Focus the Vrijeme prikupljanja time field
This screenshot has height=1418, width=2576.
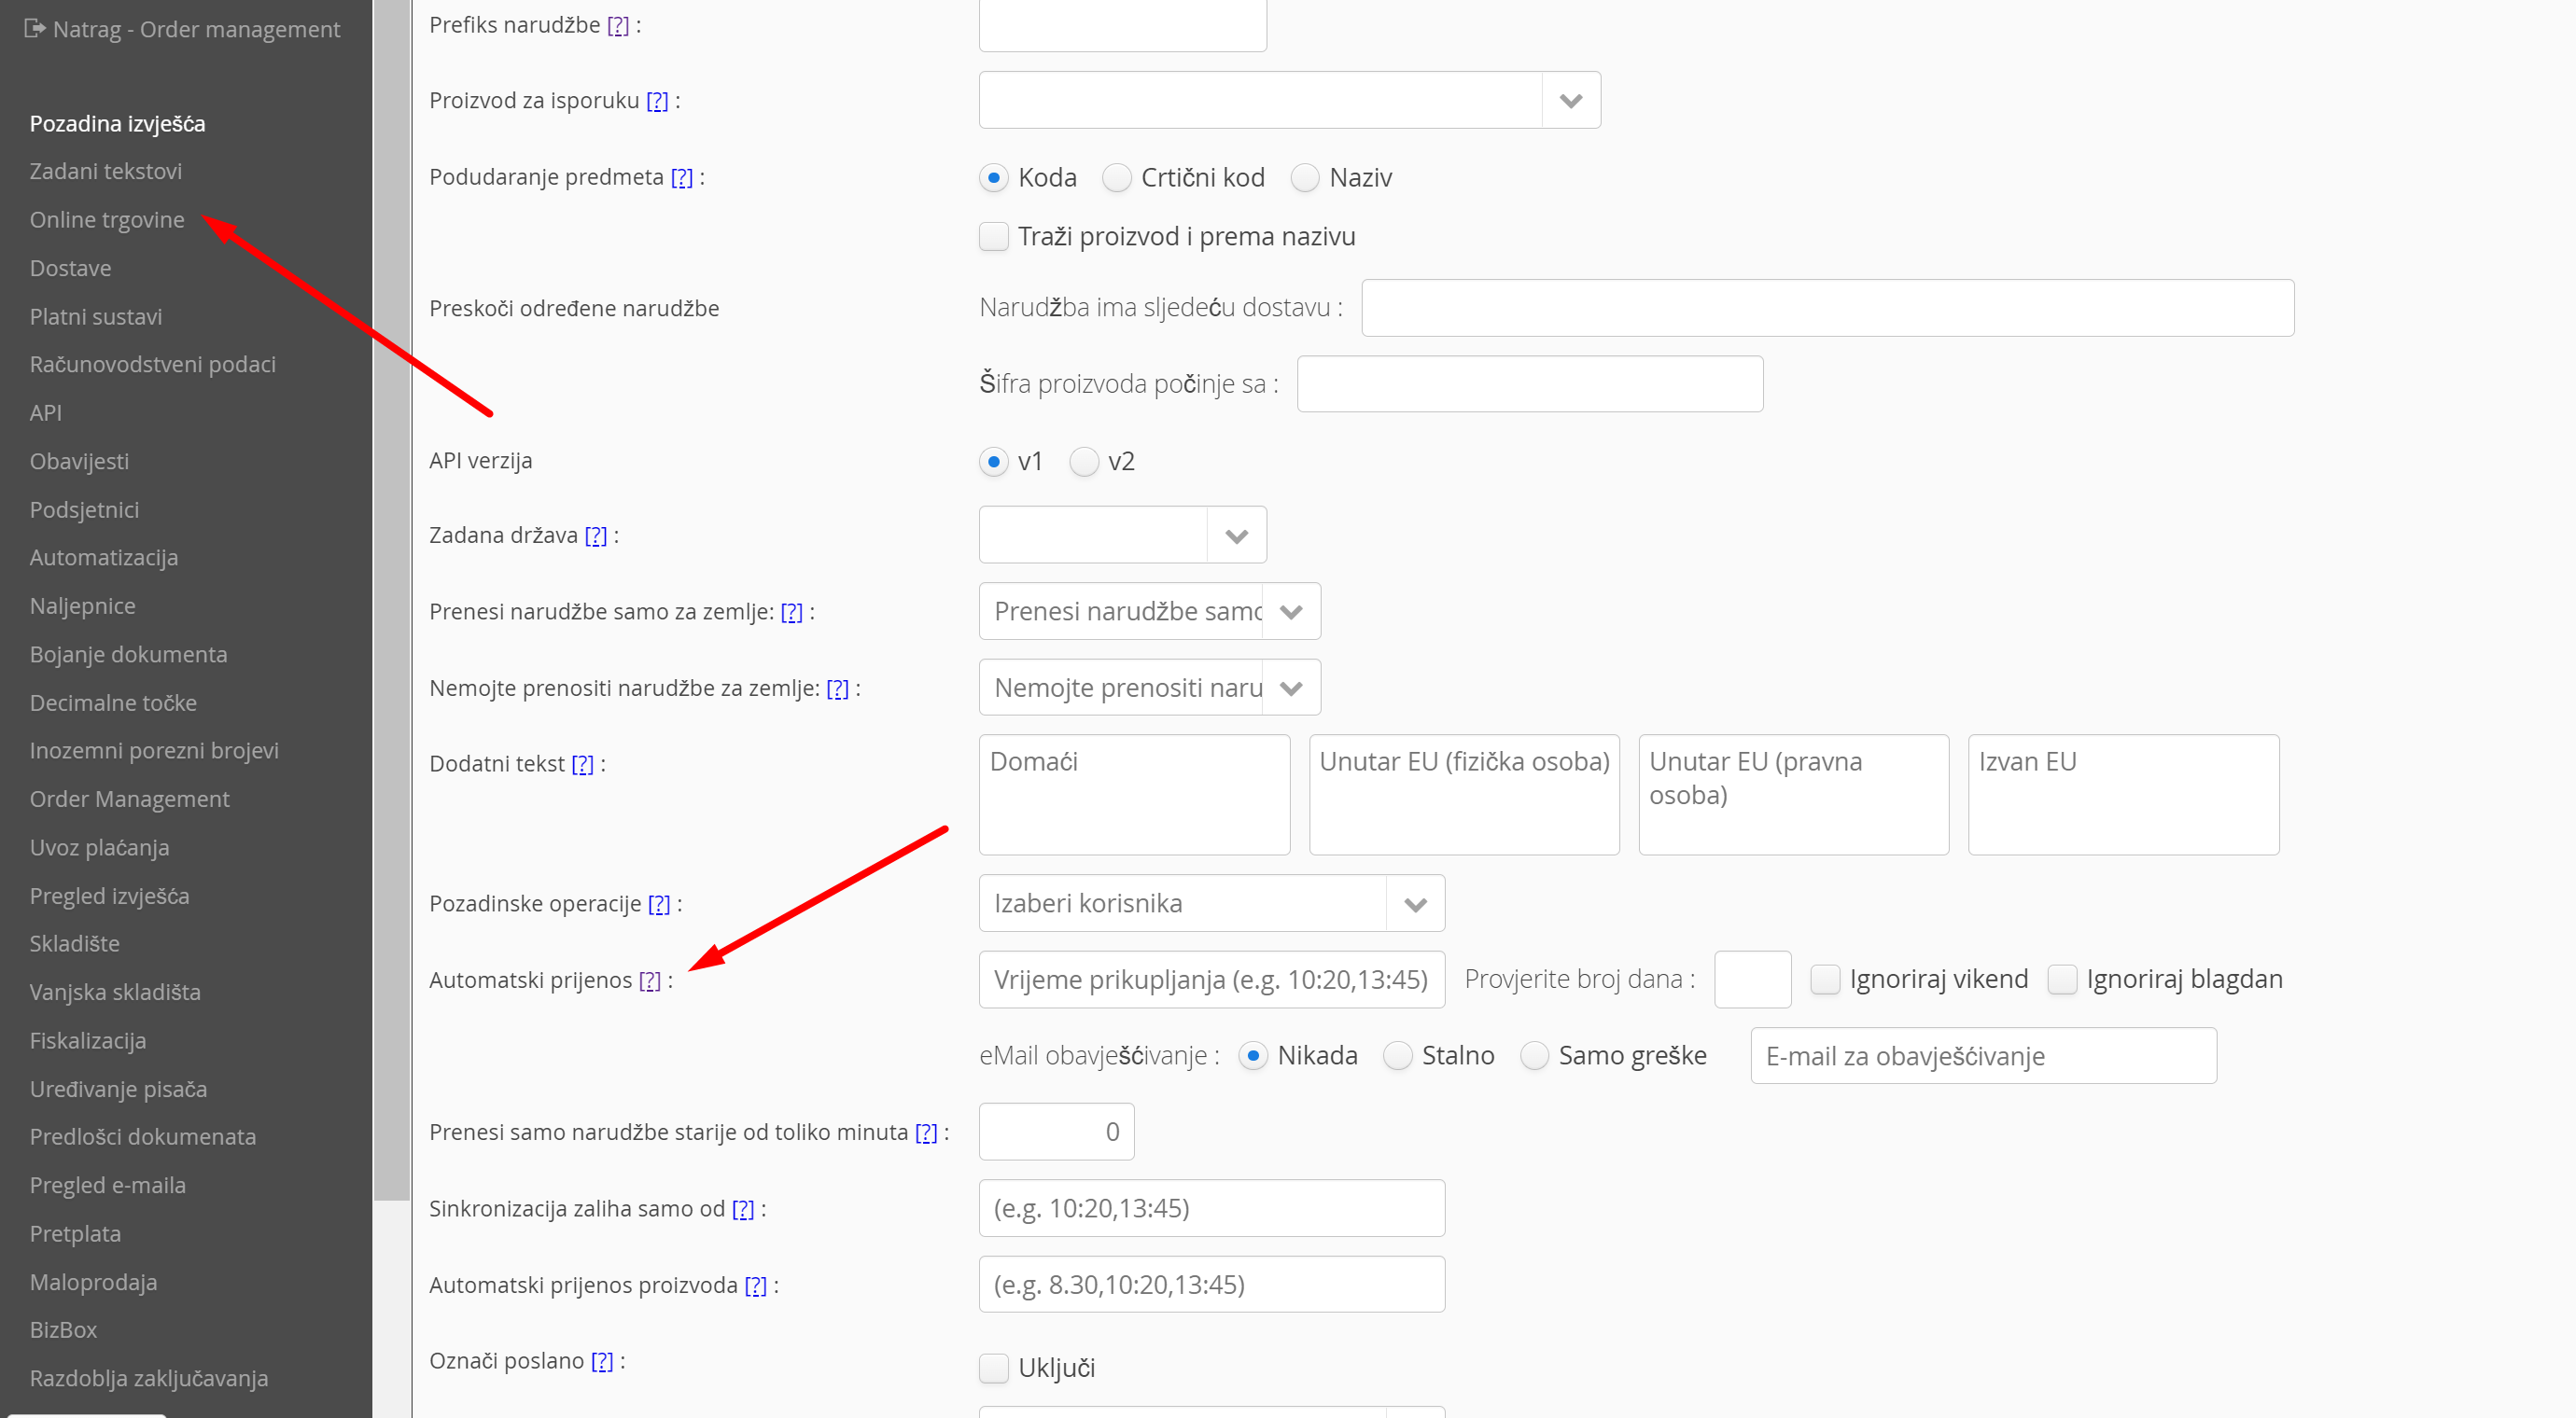[x=1211, y=980]
